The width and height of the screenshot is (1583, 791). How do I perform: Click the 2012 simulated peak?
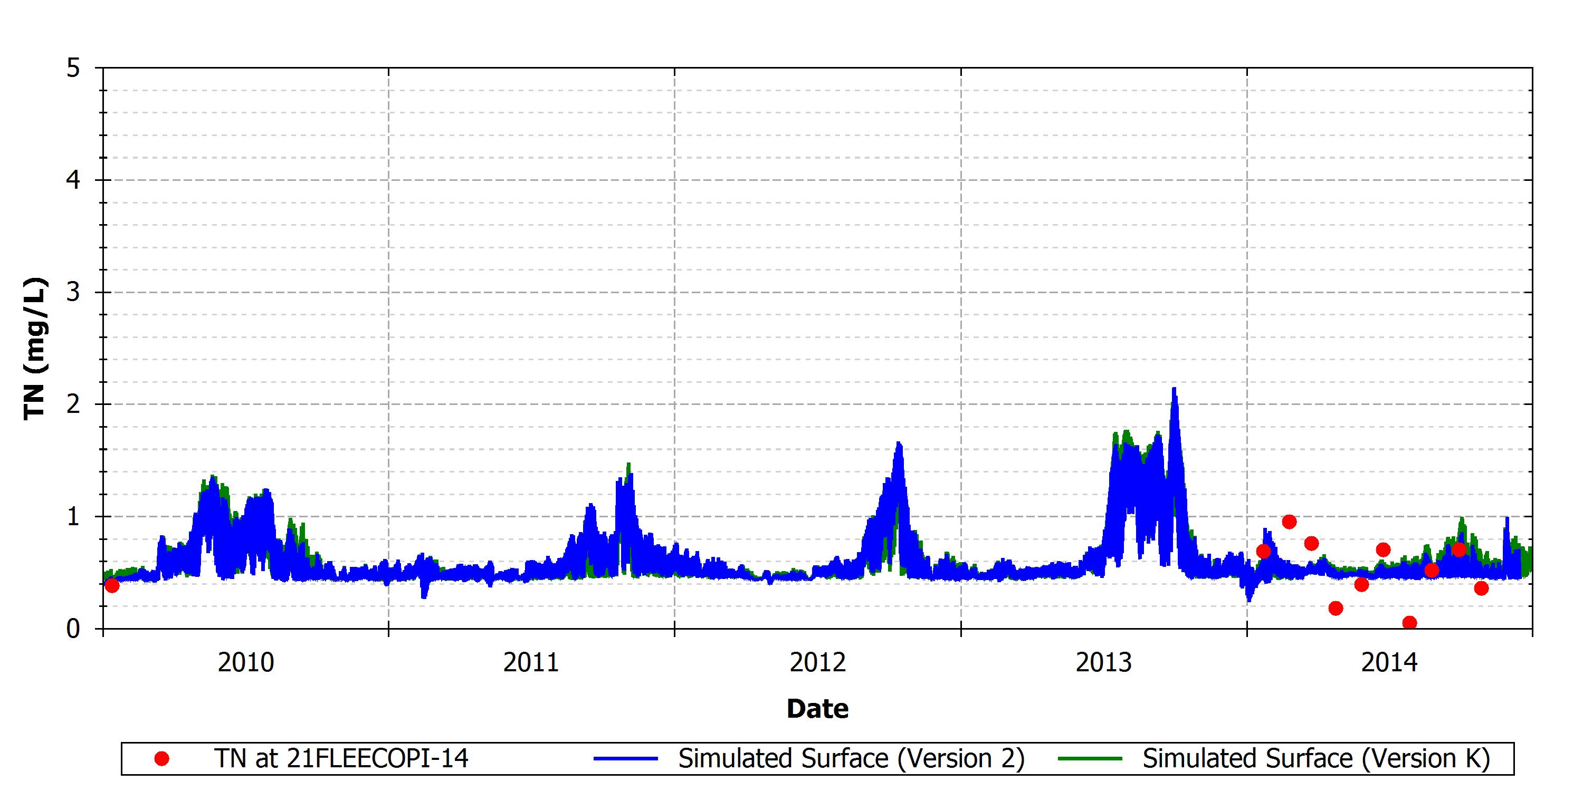tap(899, 444)
